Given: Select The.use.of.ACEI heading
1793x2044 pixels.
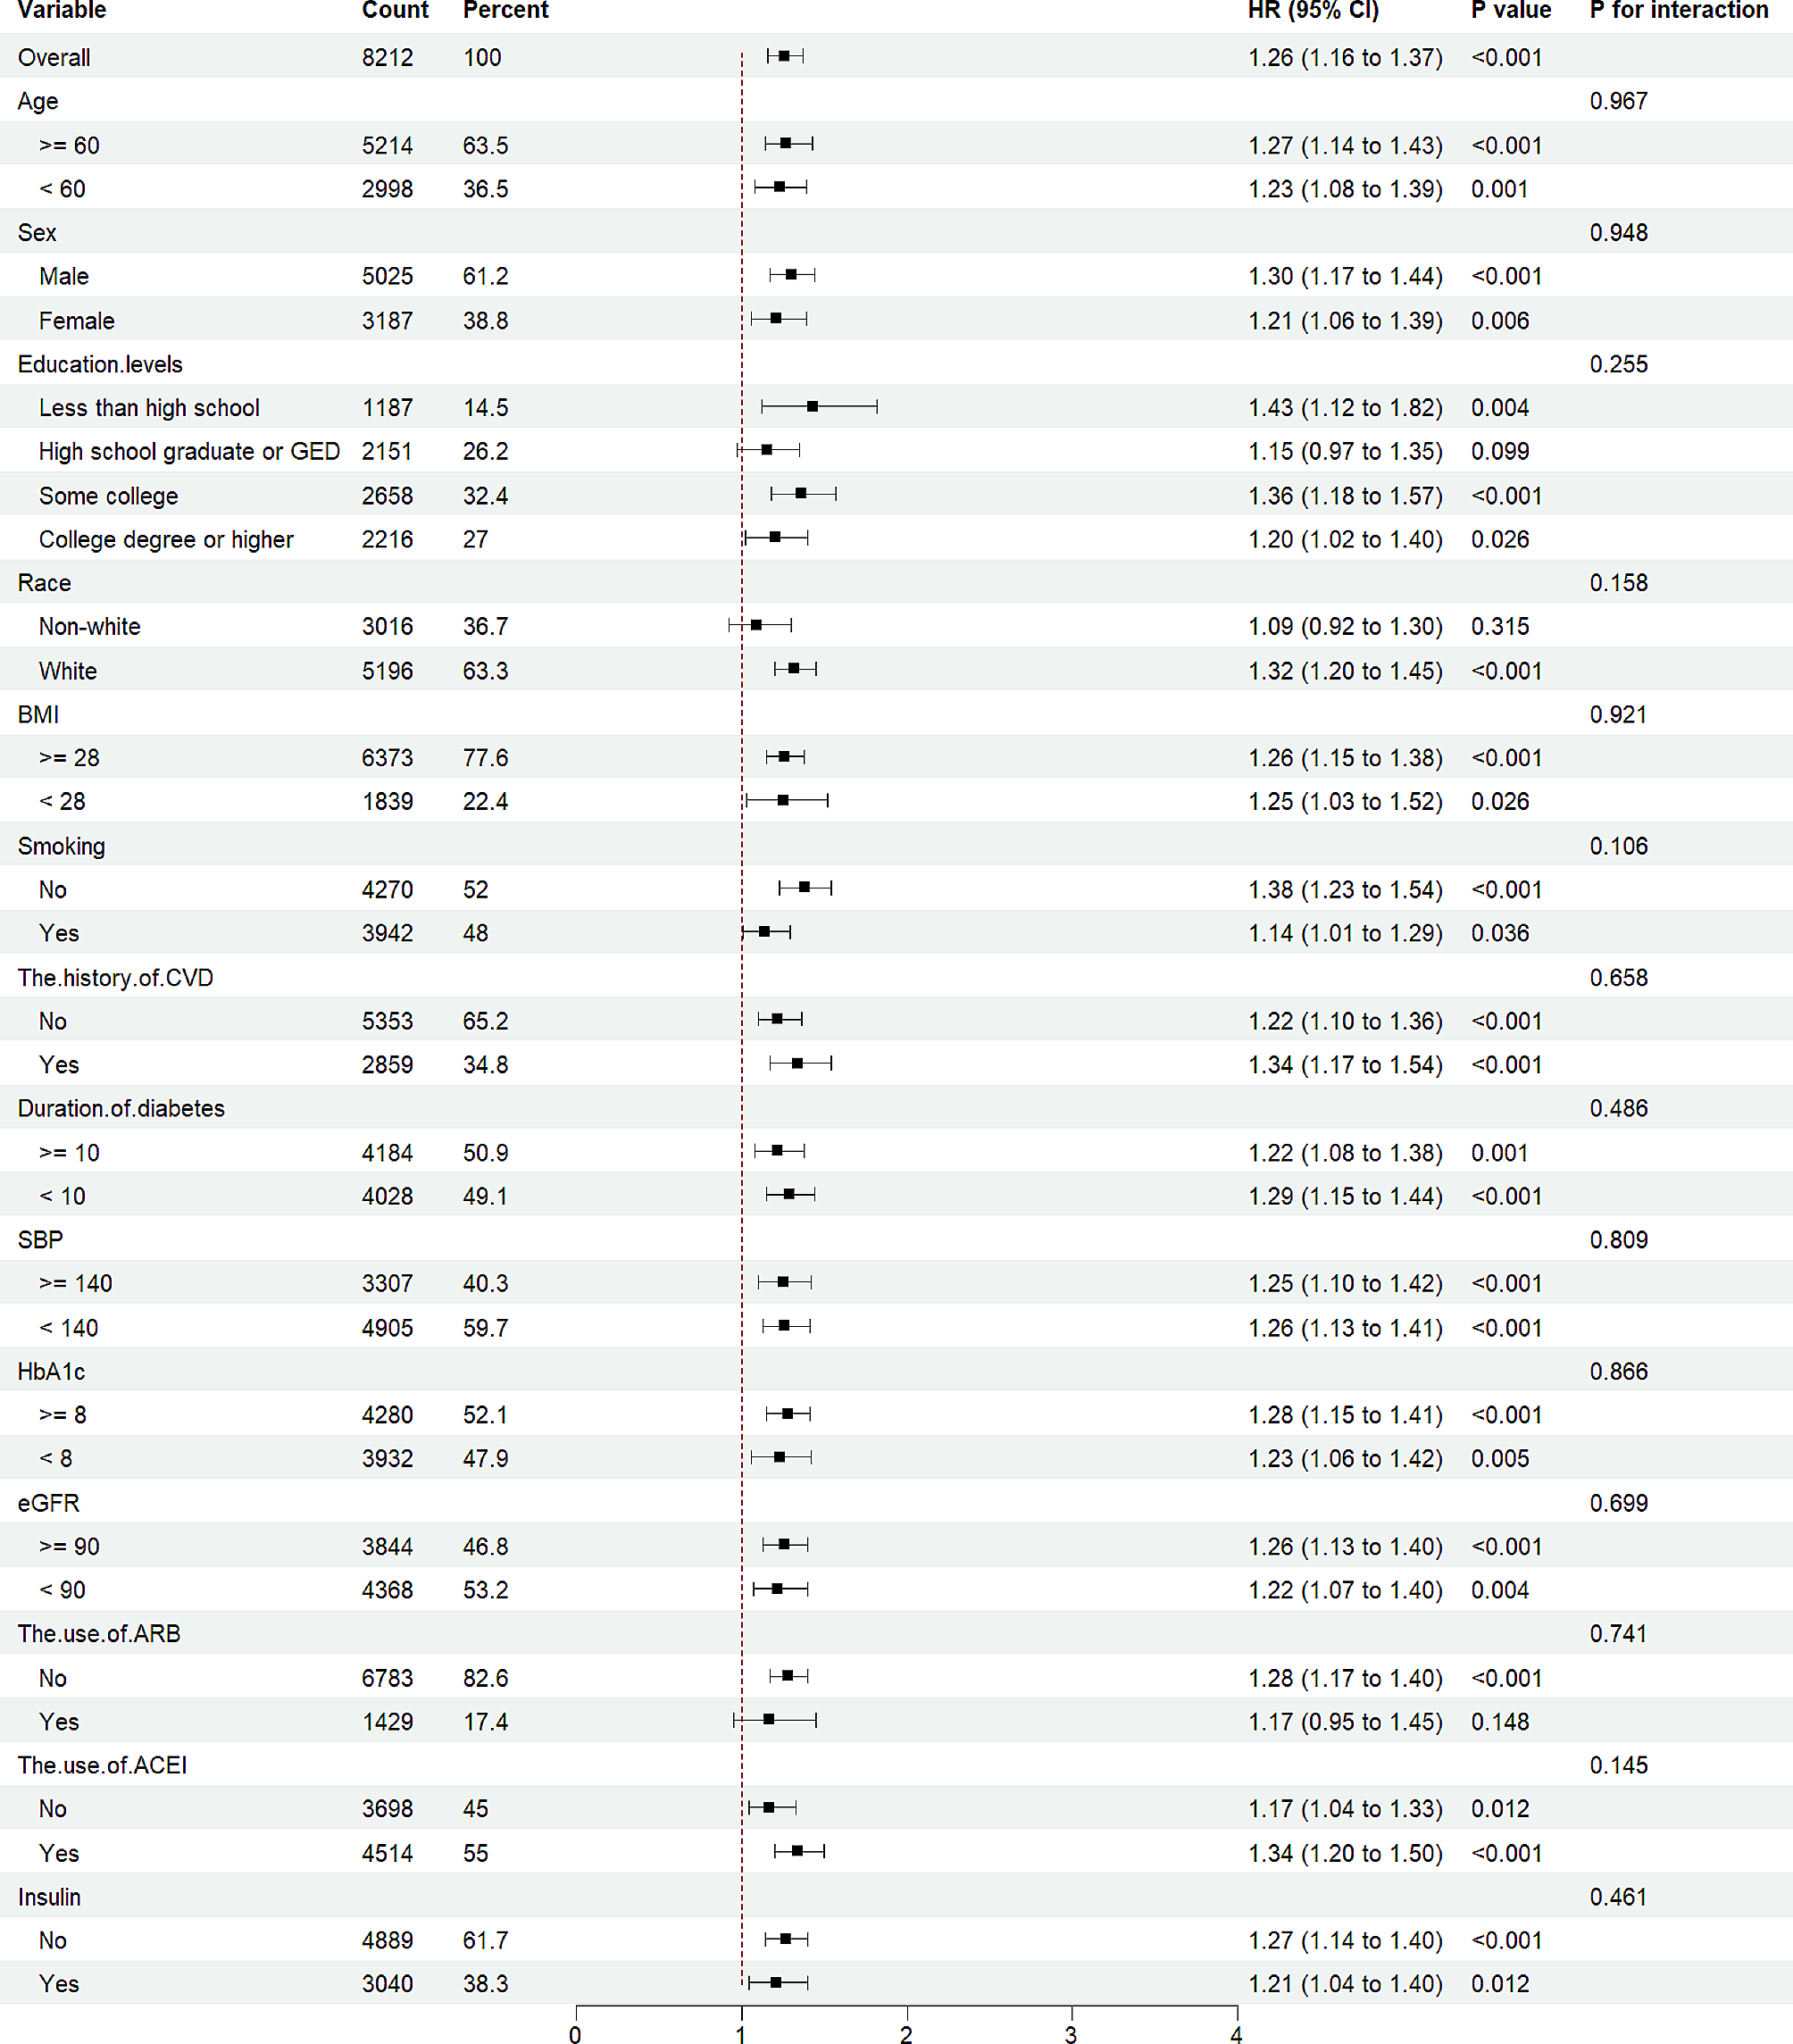Looking at the screenshot, I should click(x=102, y=1765).
